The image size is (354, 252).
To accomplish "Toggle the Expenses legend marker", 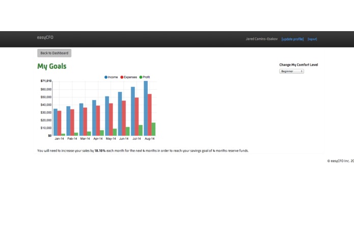I will (122, 77).
